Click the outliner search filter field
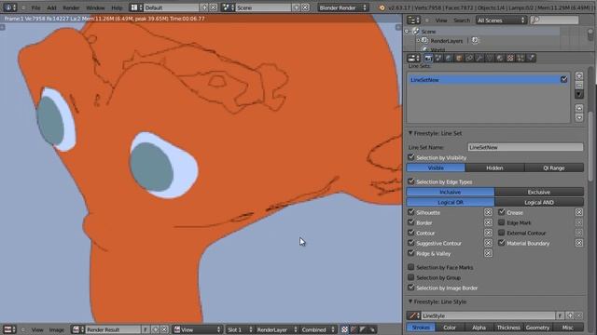The image size is (597, 335). [554, 20]
